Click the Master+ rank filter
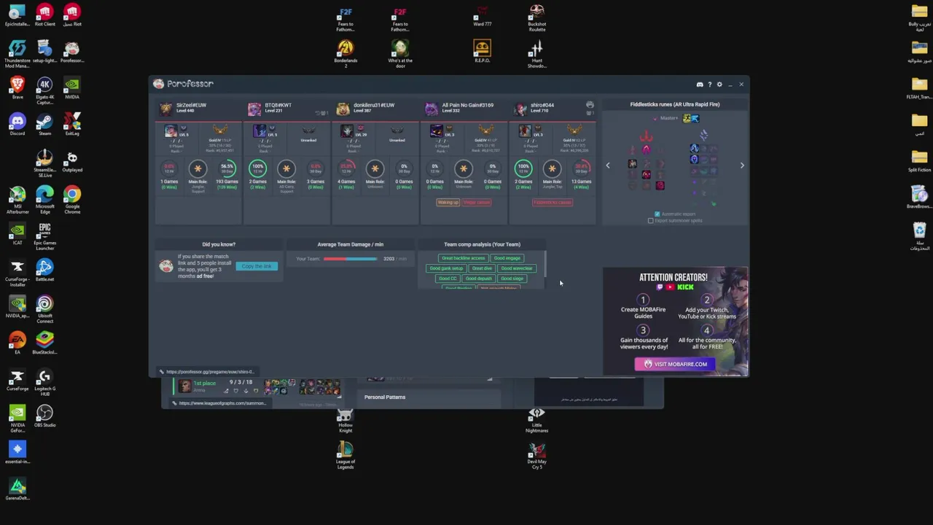Viewport: 933px width, 525px height. [669, 118]
